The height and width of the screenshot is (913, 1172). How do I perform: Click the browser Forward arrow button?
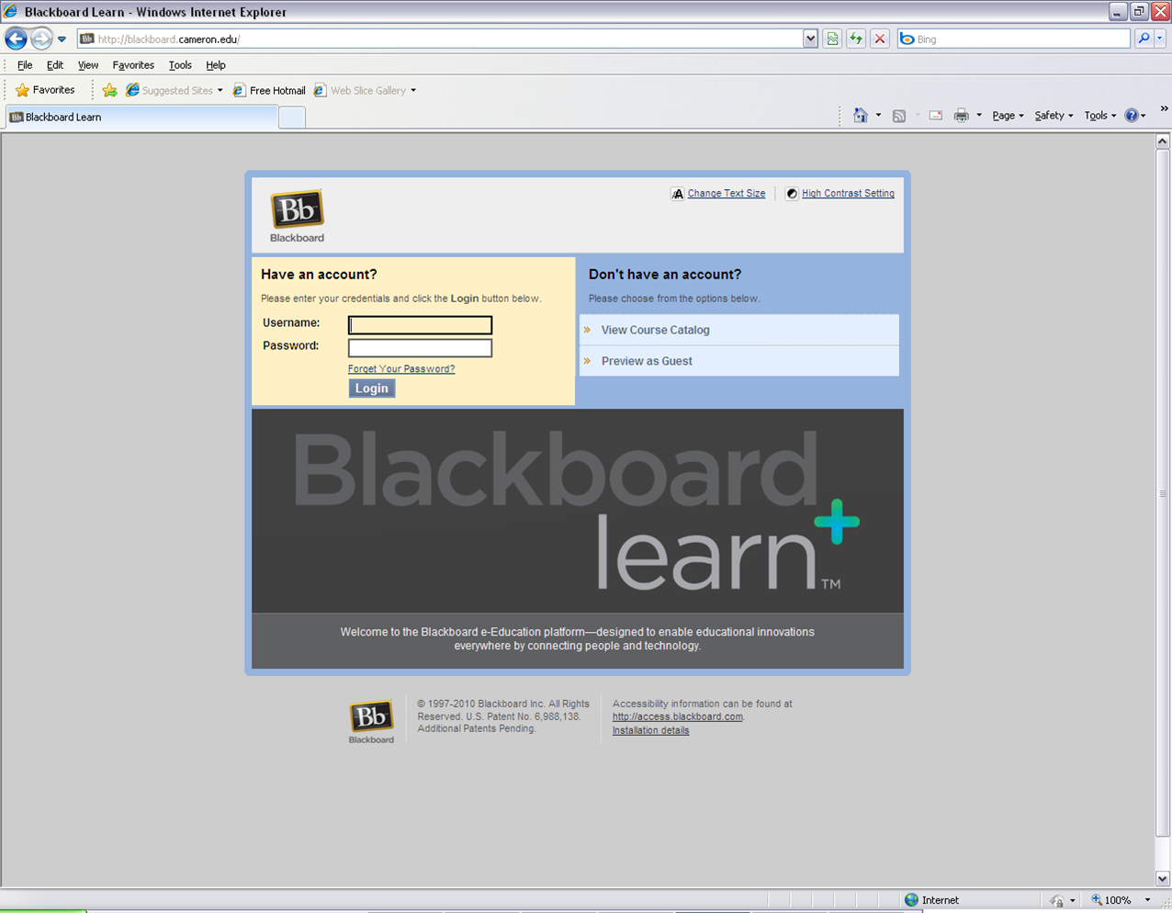[x=41, y=39]
